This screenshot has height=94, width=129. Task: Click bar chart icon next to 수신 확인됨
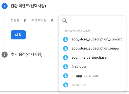pos(52,20)
